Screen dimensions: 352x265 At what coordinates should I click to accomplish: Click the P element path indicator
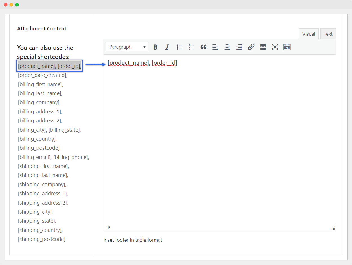(x=109, y=227)
